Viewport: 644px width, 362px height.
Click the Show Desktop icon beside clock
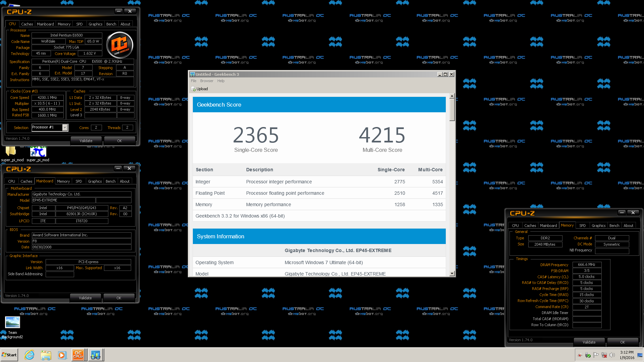click(x=640, y=355)
